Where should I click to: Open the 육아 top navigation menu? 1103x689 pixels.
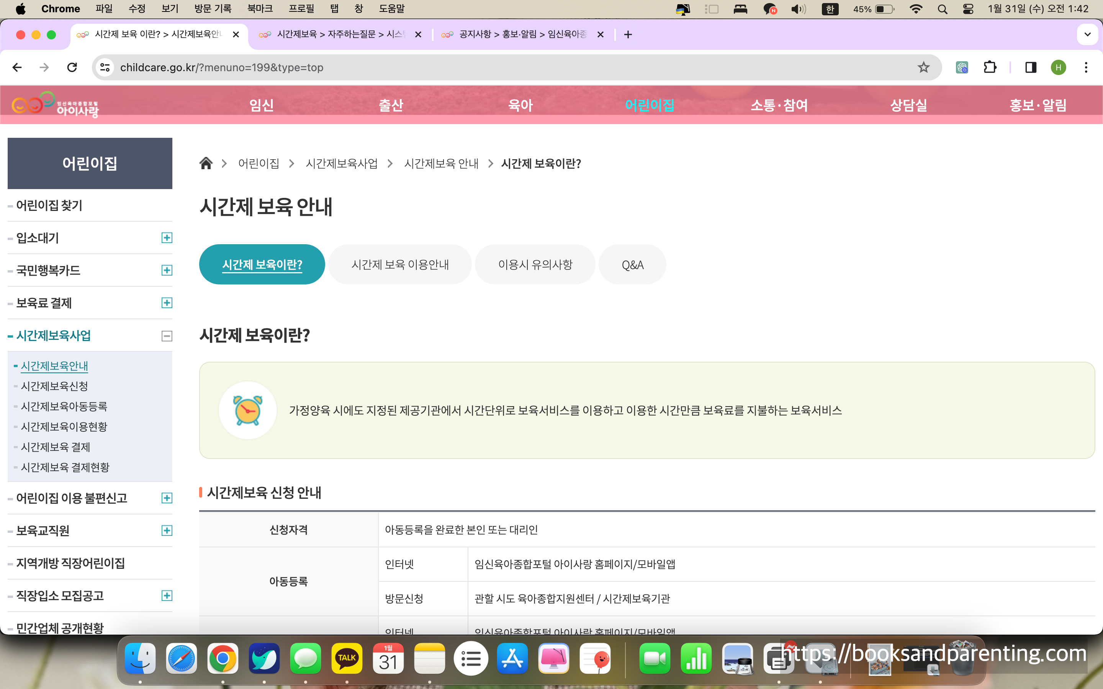520,105
